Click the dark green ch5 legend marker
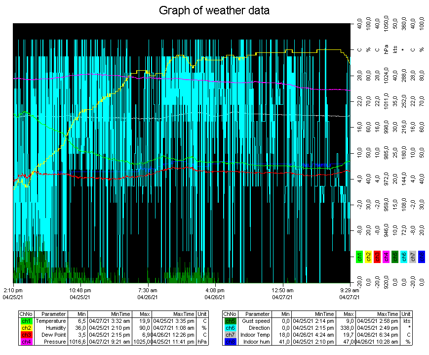Viewport: 429px width, 355px height. (x=395, y=257)
